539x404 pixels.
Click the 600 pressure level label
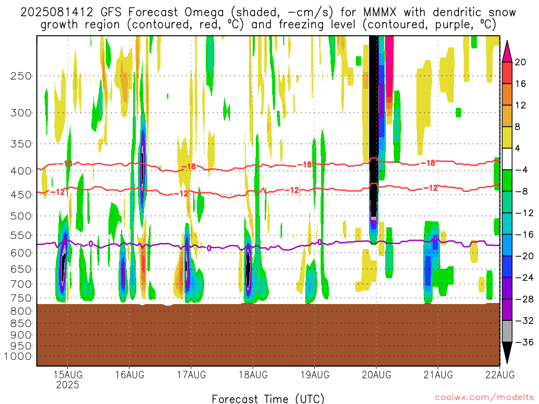pos(21,253)
